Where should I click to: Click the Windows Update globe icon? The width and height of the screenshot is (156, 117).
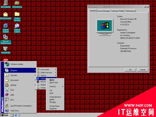tap(7, 64)
